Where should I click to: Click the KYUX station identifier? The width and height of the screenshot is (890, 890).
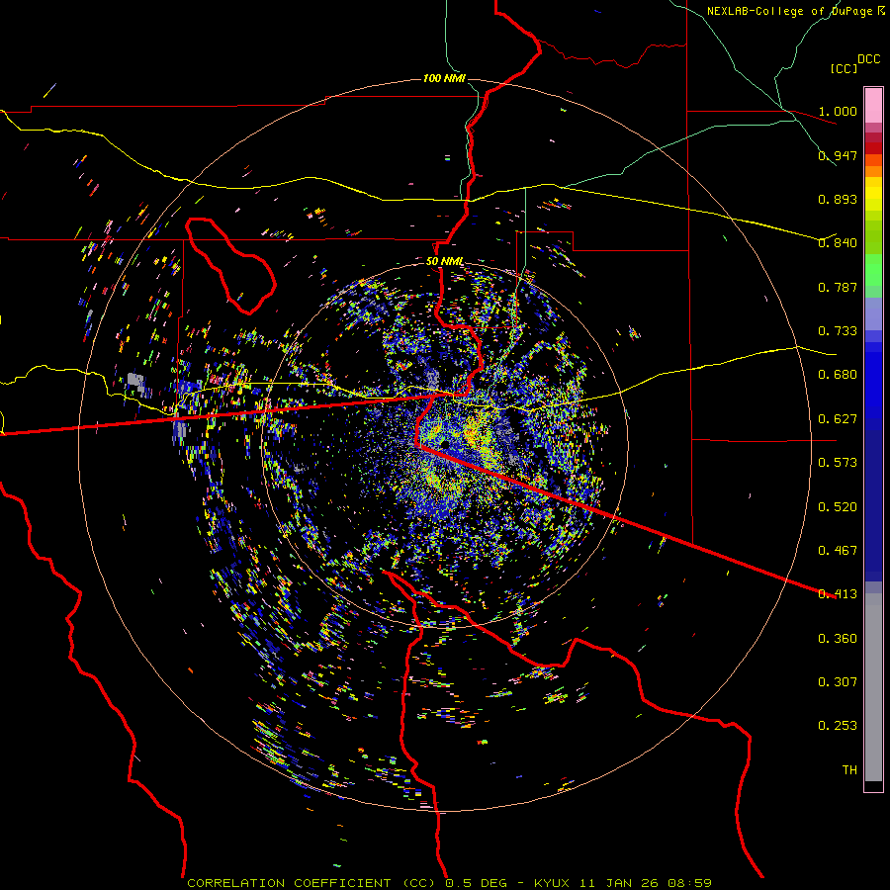point(554,883)
